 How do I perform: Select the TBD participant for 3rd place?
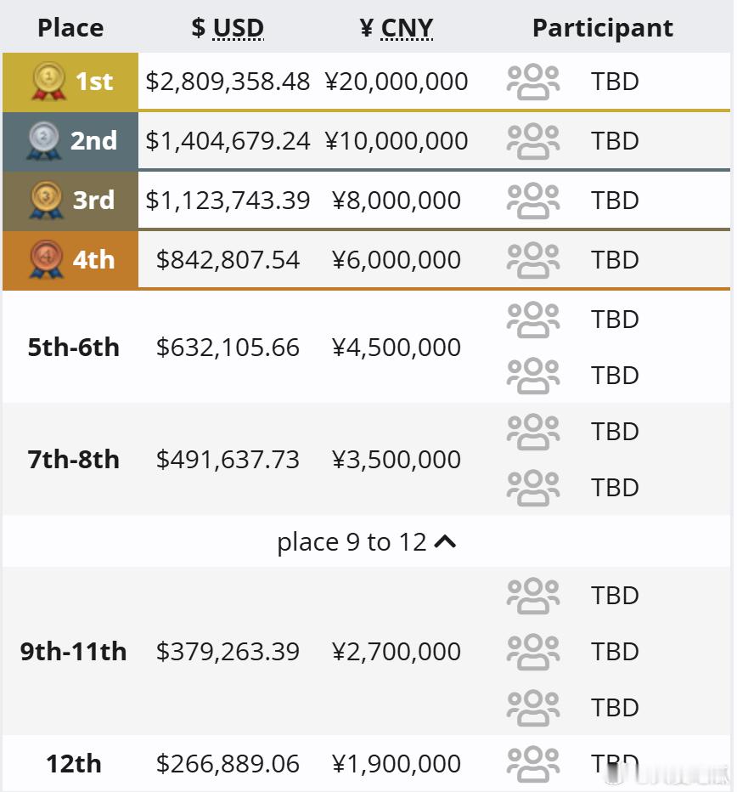(615, 201)
